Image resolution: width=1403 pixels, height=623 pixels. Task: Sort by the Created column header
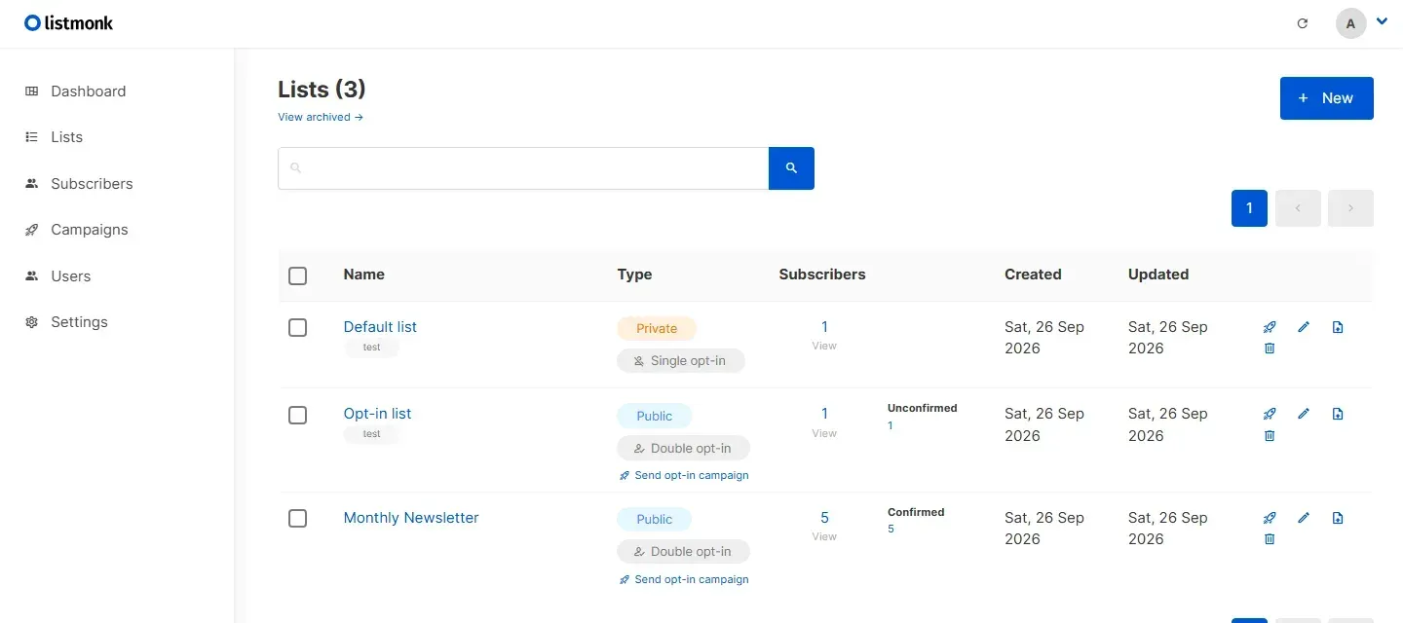[x=1033, y=275]
